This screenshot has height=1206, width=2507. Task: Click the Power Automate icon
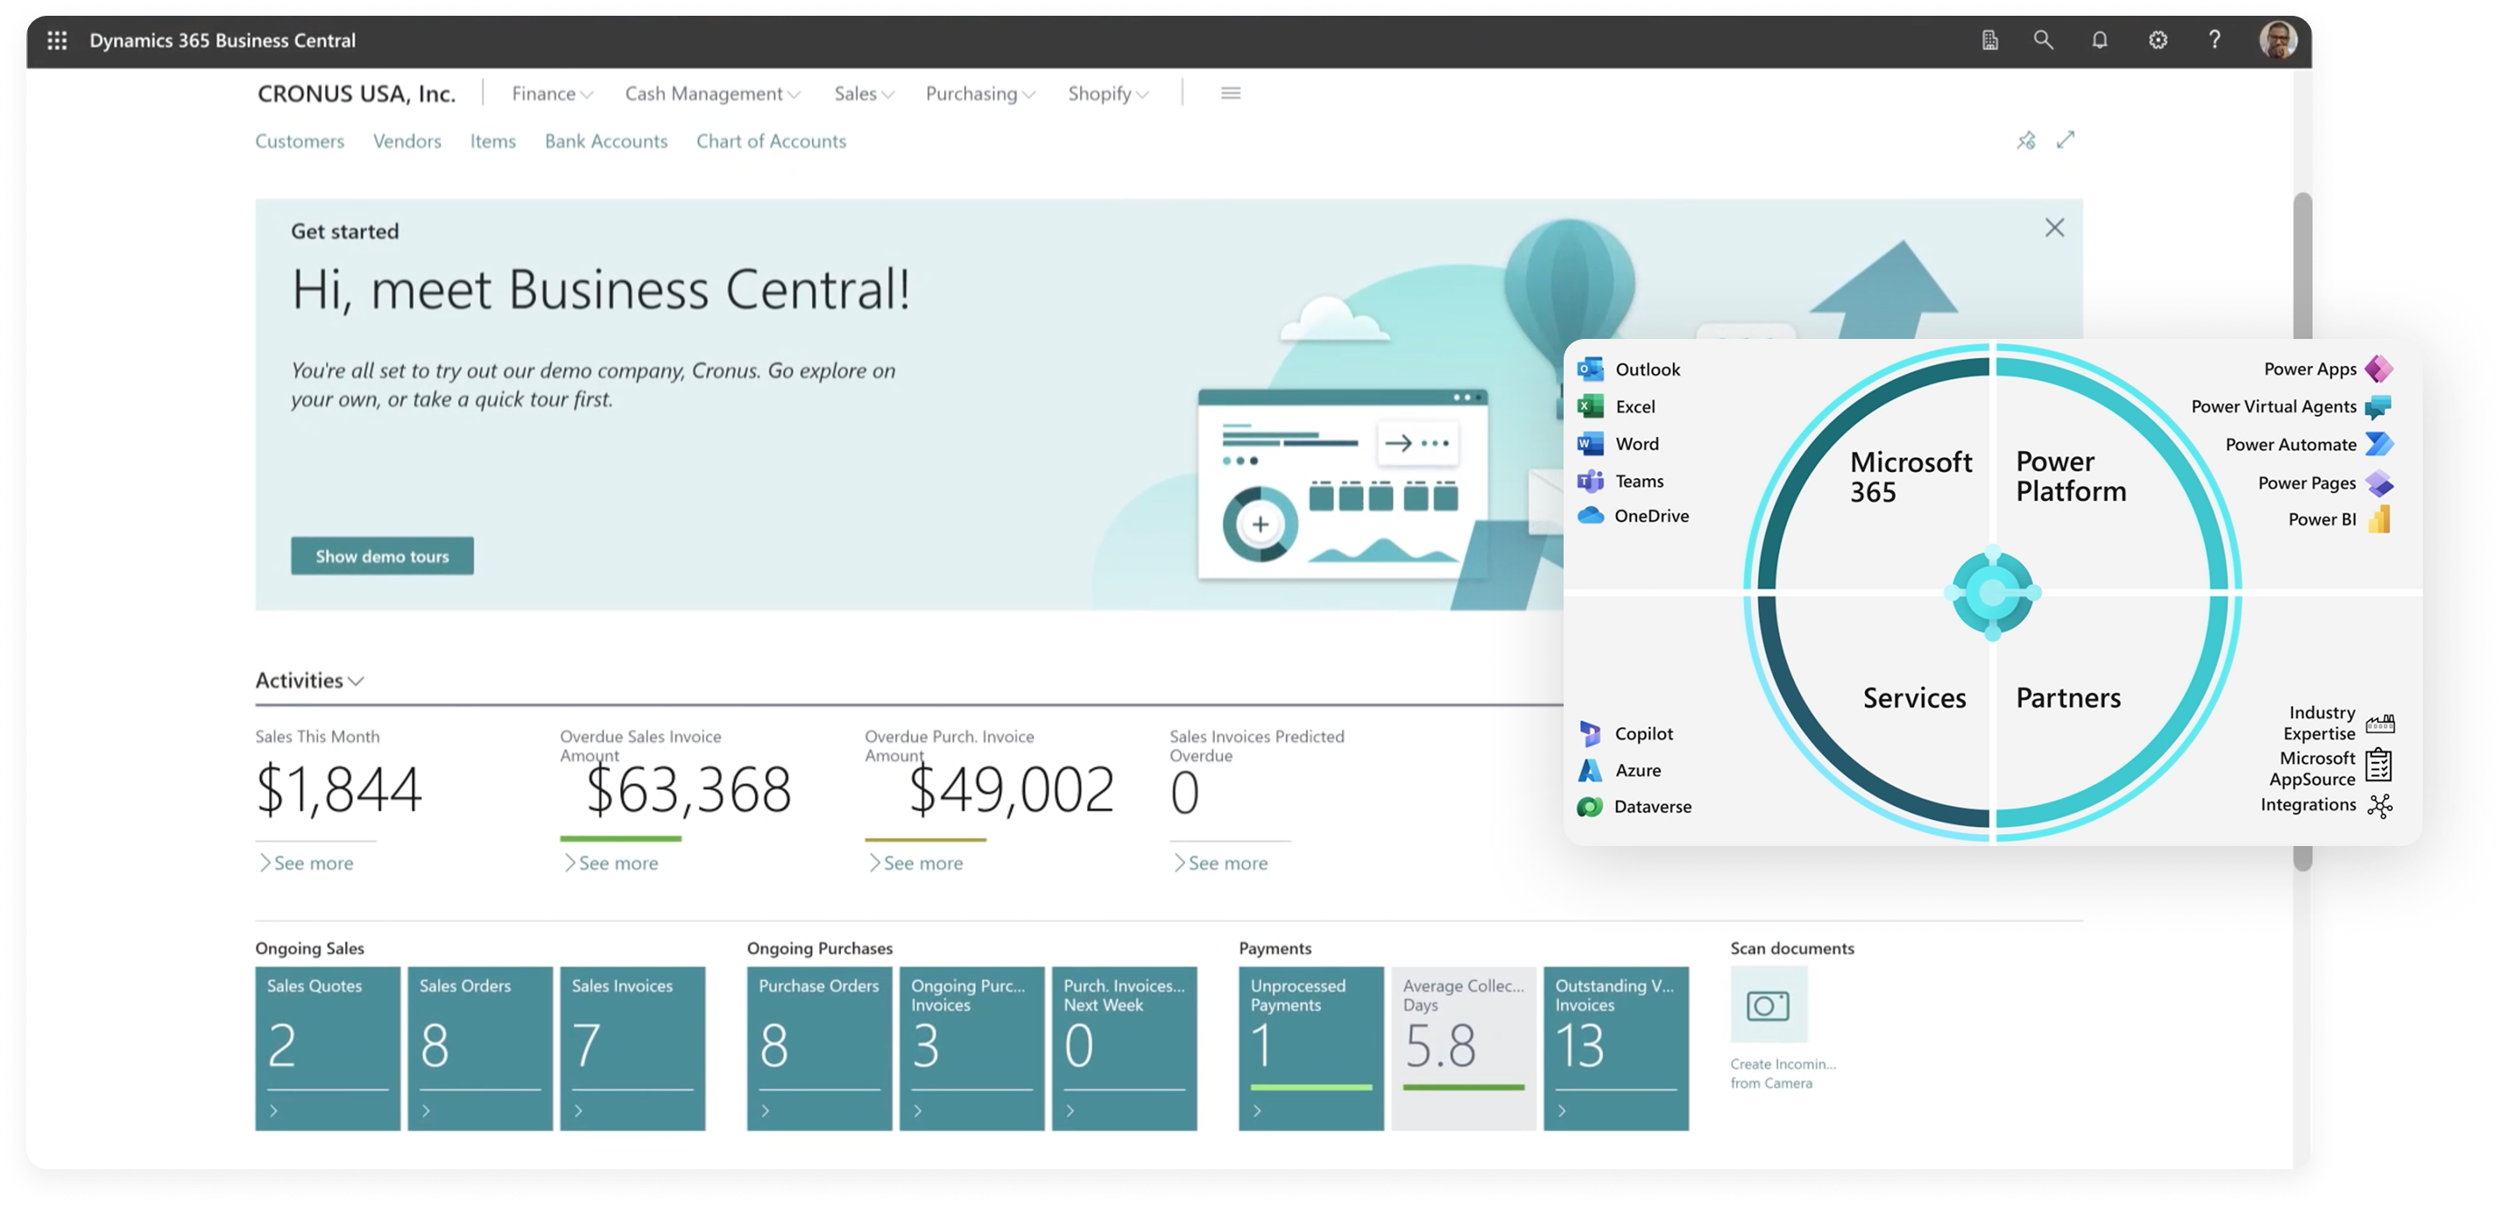tap(2378, 444)
